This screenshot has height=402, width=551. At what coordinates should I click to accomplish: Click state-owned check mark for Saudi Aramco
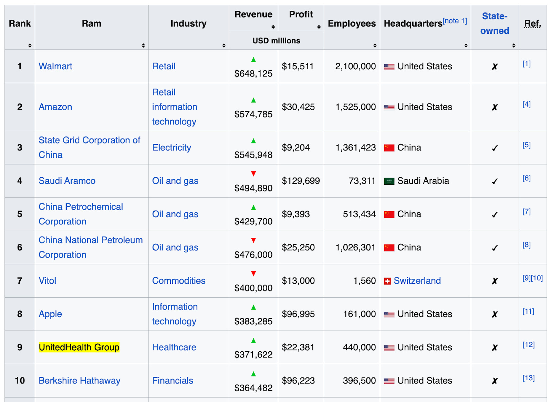tap(495, 181)
